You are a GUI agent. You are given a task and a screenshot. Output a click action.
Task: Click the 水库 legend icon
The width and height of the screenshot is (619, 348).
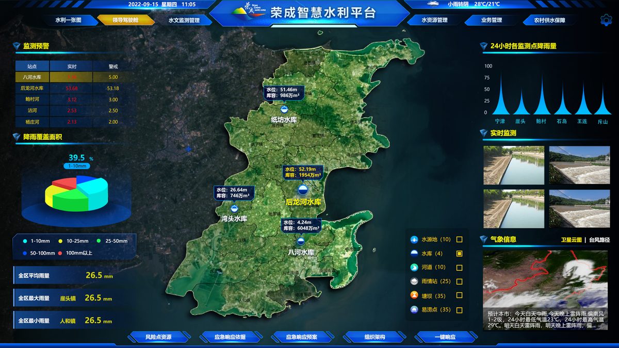click(x=414, y=254)
